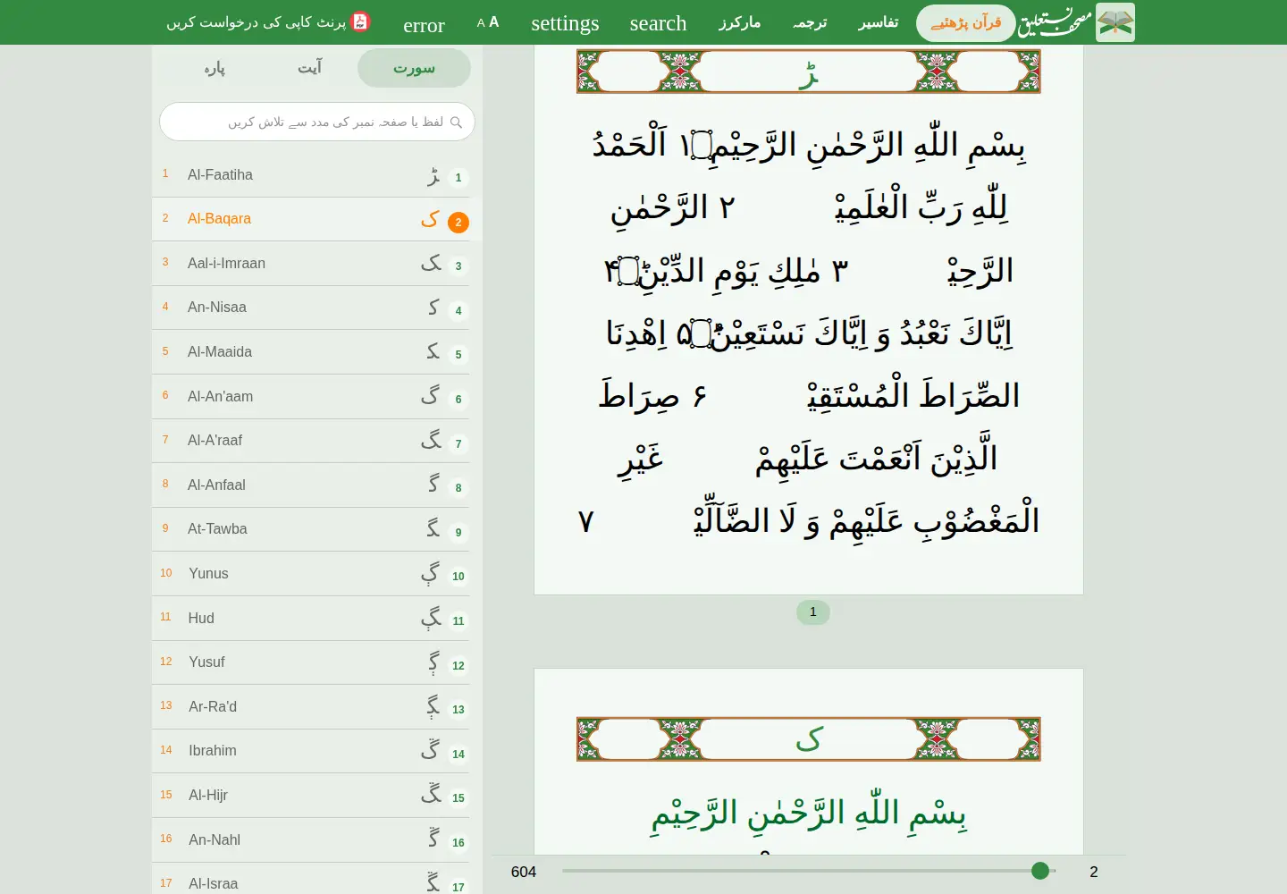Select surah Hud from the list

(x=310, y=619)
